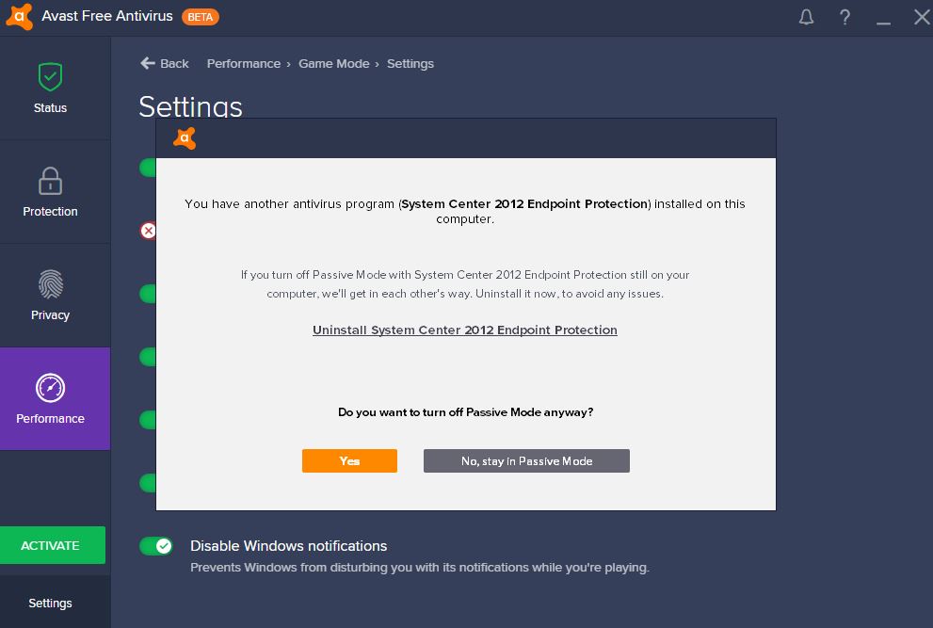Minimize the Avast window
933x628 pixels.
[884, 17]
